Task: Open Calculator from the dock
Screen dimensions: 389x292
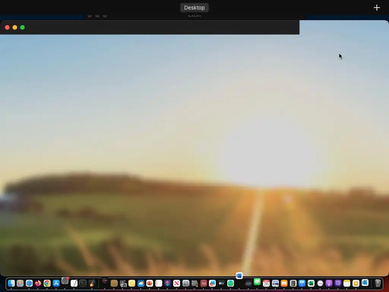Action: tap(293, 283)
